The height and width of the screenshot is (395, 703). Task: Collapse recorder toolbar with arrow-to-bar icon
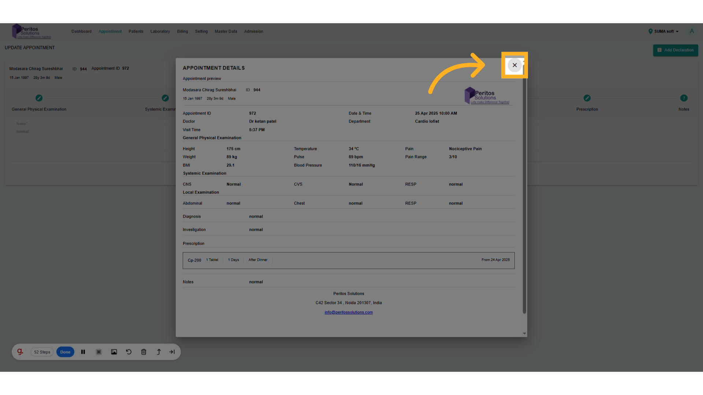(172, 352)
